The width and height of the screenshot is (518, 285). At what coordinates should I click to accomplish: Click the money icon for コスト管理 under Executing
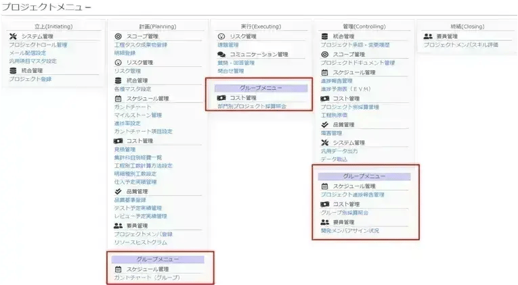click(x=221, y=97)
